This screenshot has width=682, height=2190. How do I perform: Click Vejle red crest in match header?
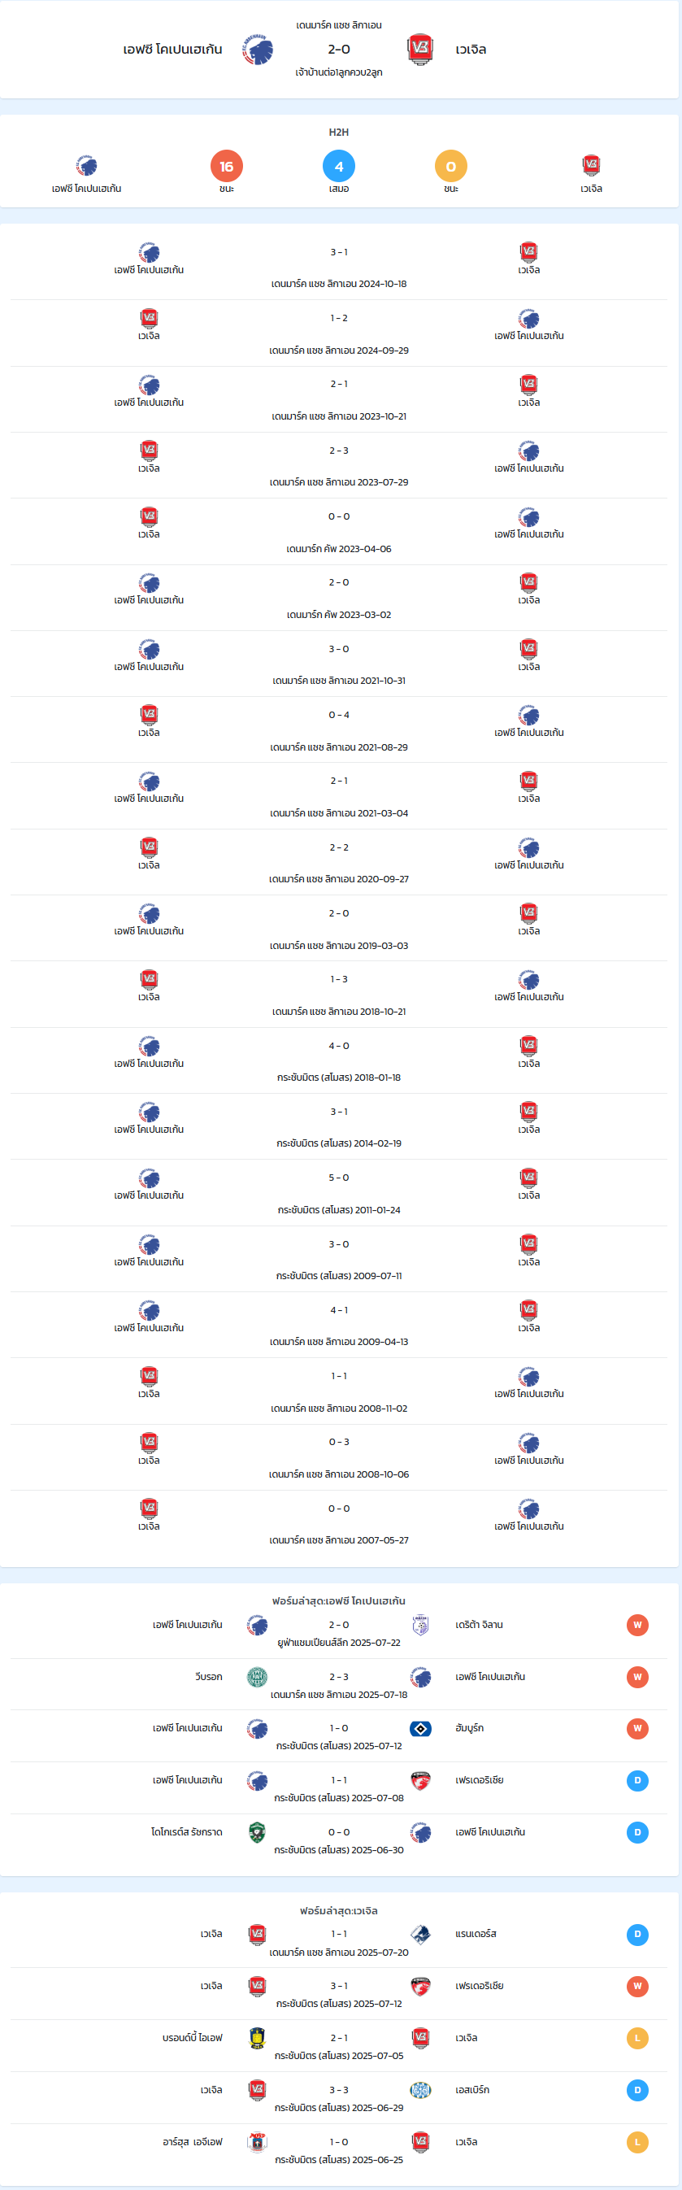(420, 50)
